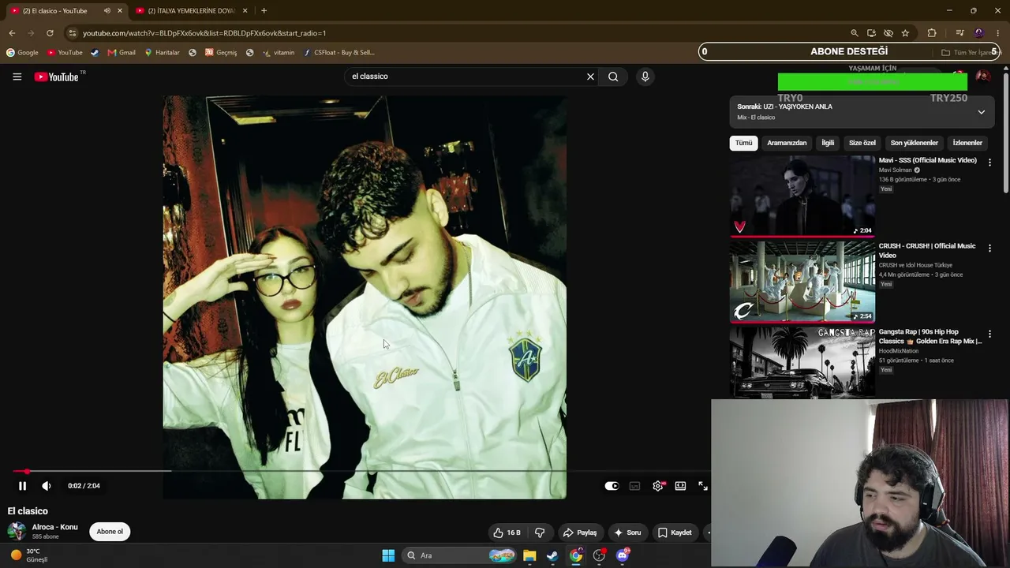Viewport: 1010px width, 568px height.
Task: Open options menu for Gangsta Rap video
Action: point(989,334)
